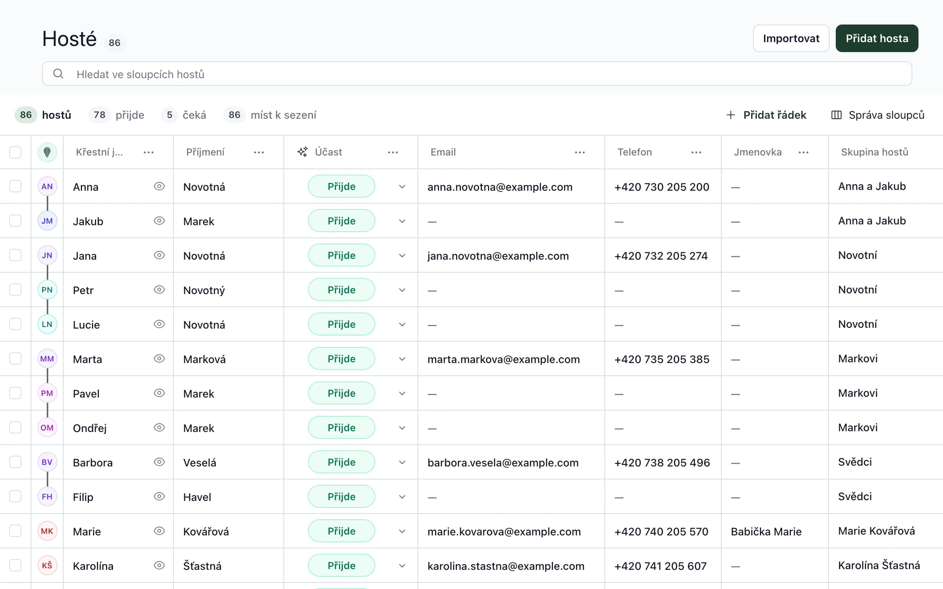943x589 pixels.
Task: Click the BV avatar for Barbora
Action: pyautogui.click(x=47, y=462)
